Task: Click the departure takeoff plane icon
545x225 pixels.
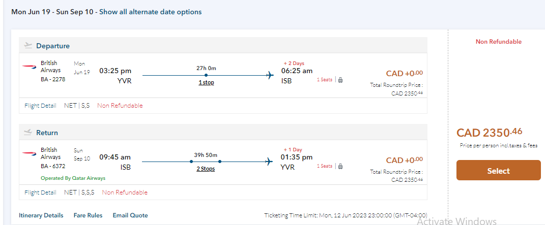Action: 28,46
